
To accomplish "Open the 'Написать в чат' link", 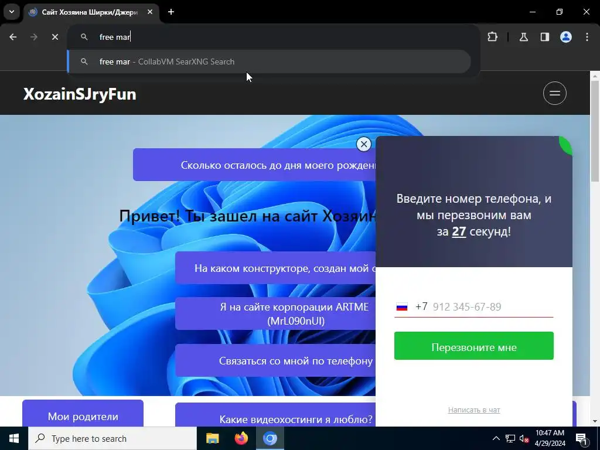I will (473, 410).
